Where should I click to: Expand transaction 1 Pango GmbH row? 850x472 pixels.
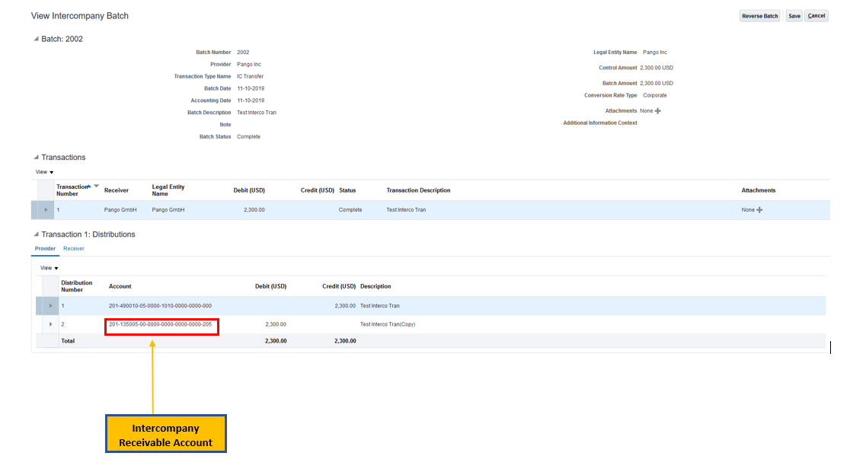click(46, 210)
